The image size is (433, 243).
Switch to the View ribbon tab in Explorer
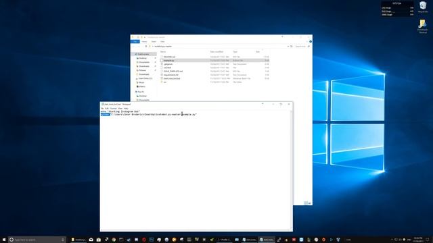click(162, 42)
